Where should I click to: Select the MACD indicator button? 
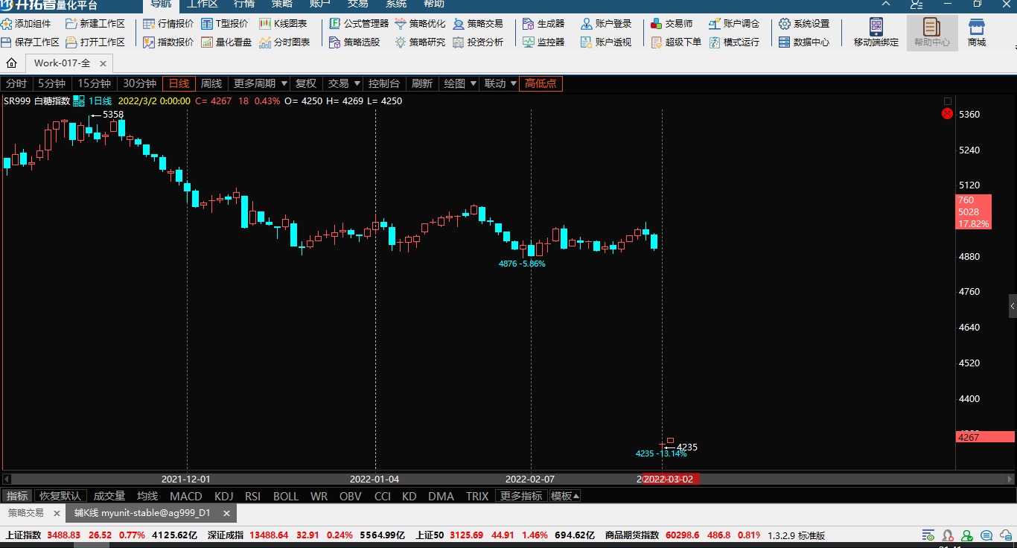pos(185,496)
